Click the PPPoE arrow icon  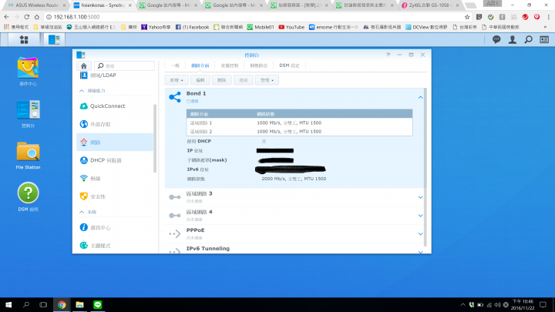[x=175, y=234]
